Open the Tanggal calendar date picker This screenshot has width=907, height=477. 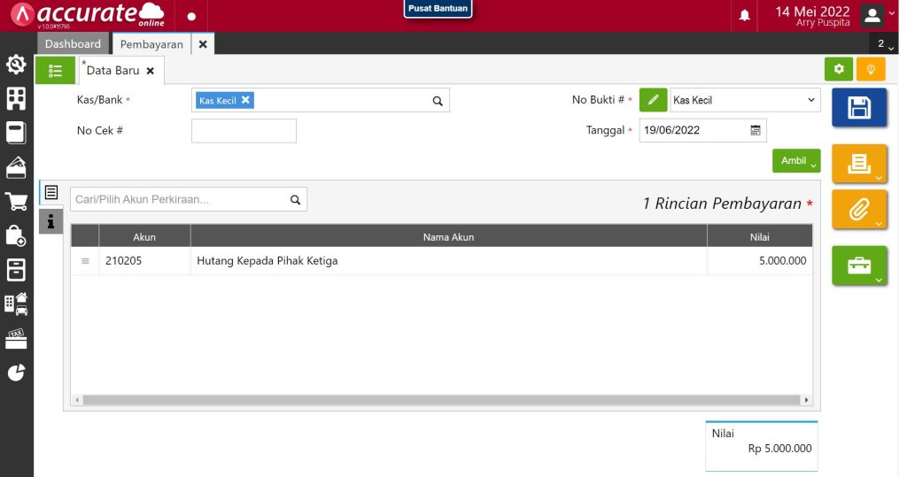click(x=756, y=130)
